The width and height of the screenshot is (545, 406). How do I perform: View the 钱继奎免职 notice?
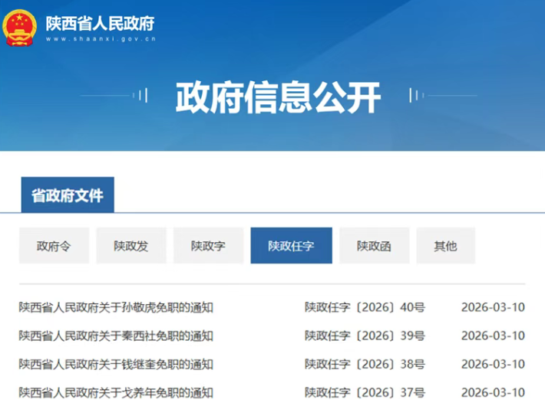116,364
